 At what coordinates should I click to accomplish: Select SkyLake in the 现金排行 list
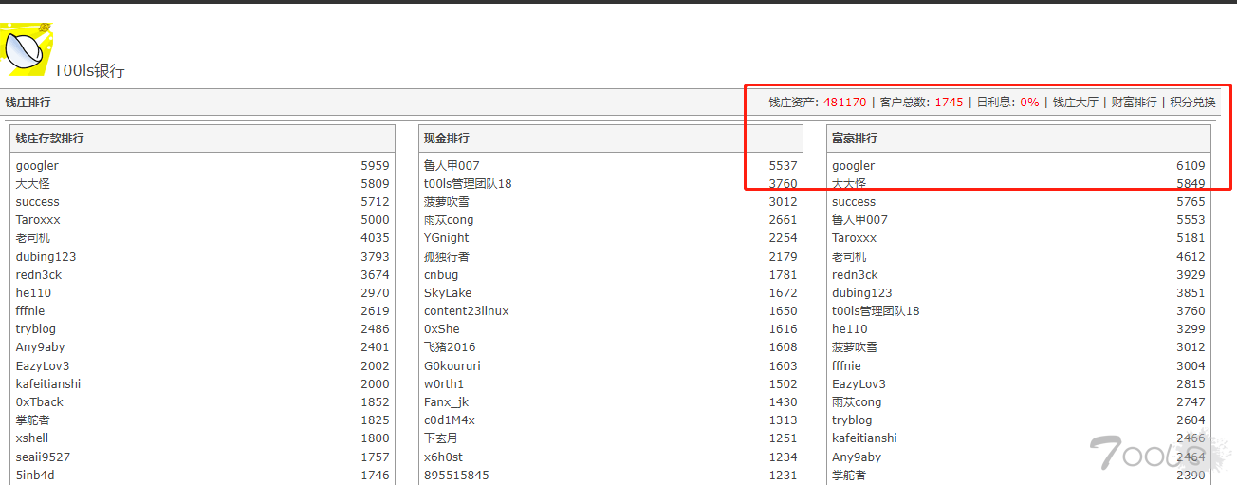(448, 293)
